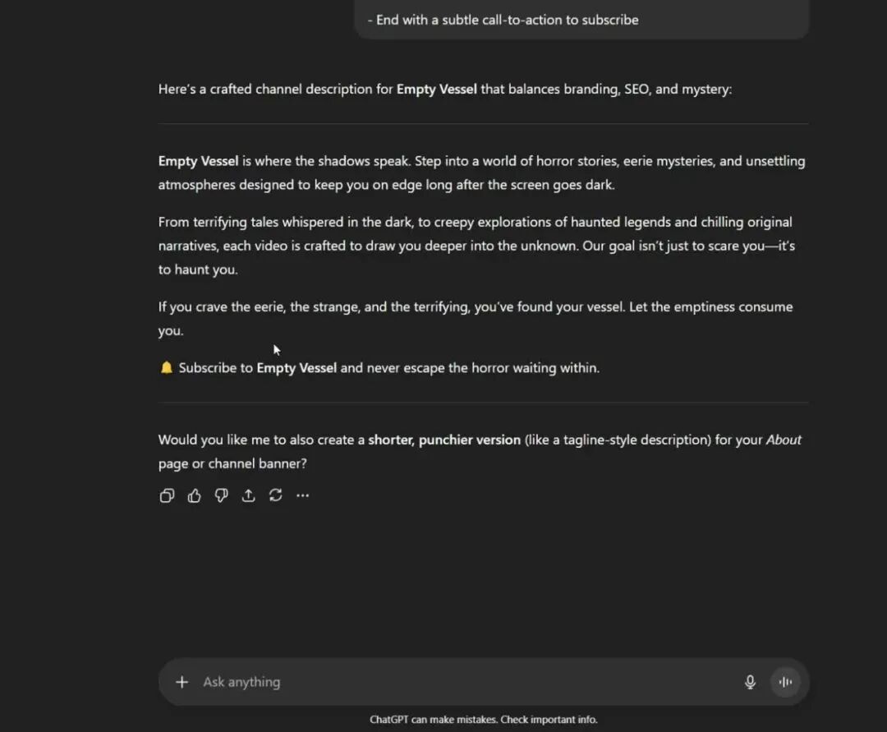The image size is (887, 732).
Task: Open more actions three-dot menu
Action: tap(303, 495)
